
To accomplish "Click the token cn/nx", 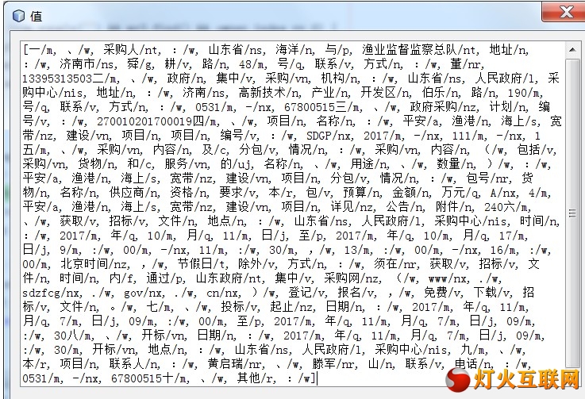I will point(224,293).
